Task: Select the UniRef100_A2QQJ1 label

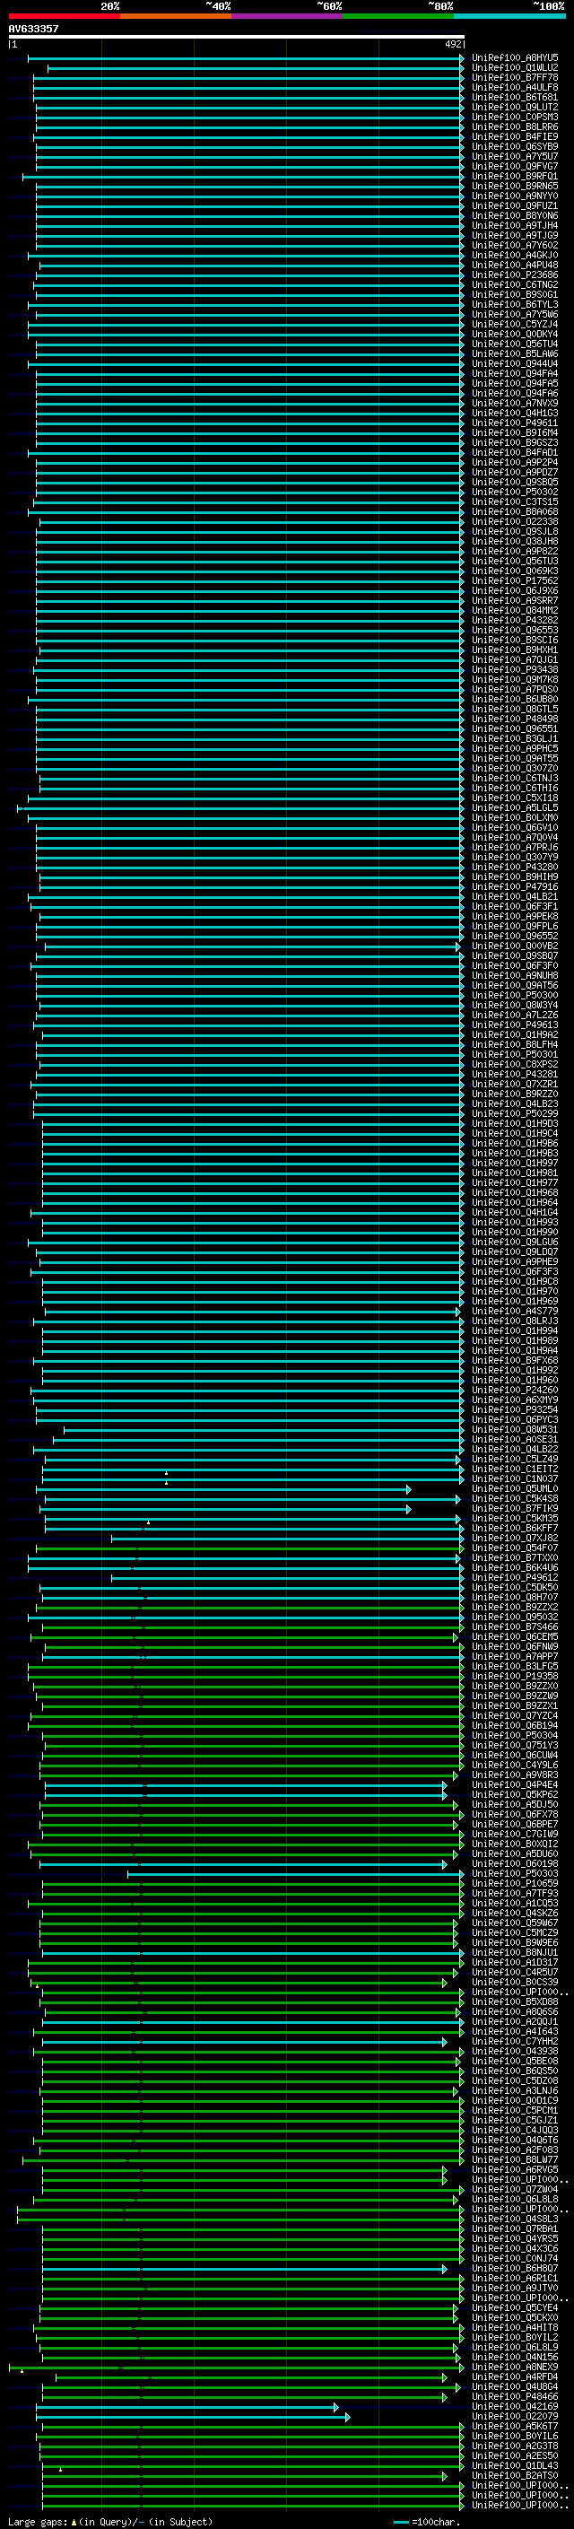Action: pos(515,2021)
